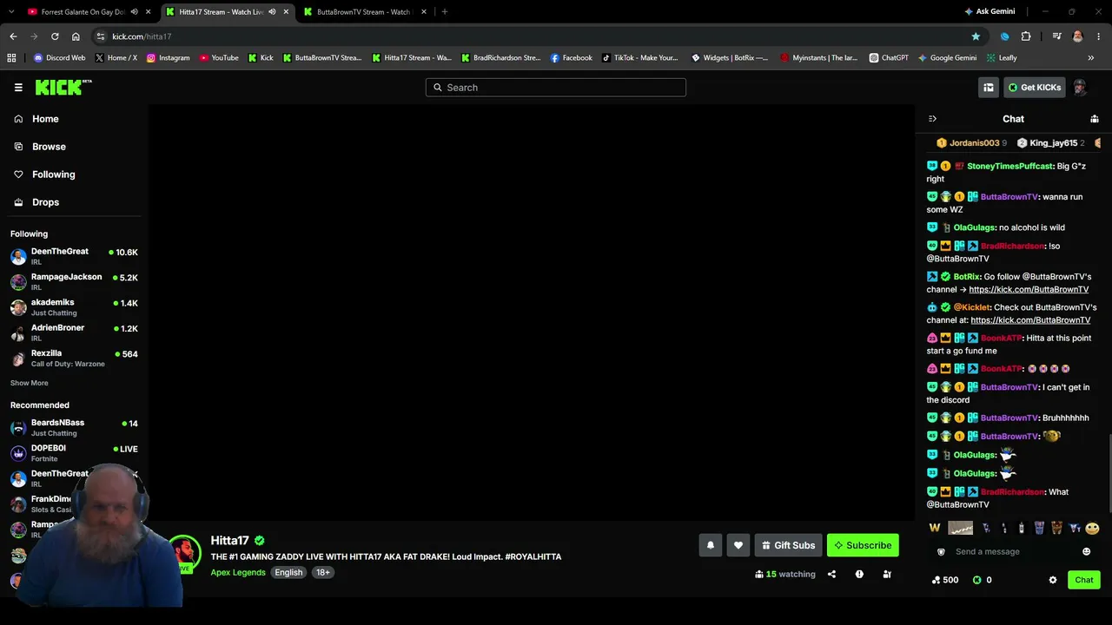The image size is (1112, 625).
Task: Open the Chrome three-dot menu
Action: point(1098,36)
